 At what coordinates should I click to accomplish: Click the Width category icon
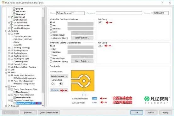[x=12, y=34]
